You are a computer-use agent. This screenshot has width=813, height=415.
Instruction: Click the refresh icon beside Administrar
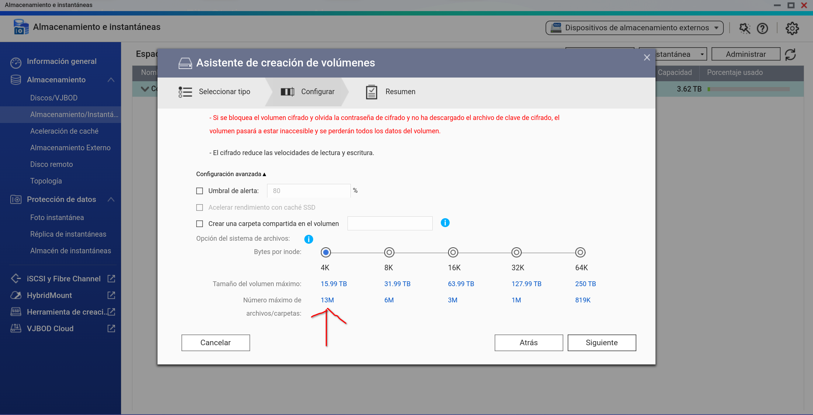pyautogui.click(x=790, y=55)
